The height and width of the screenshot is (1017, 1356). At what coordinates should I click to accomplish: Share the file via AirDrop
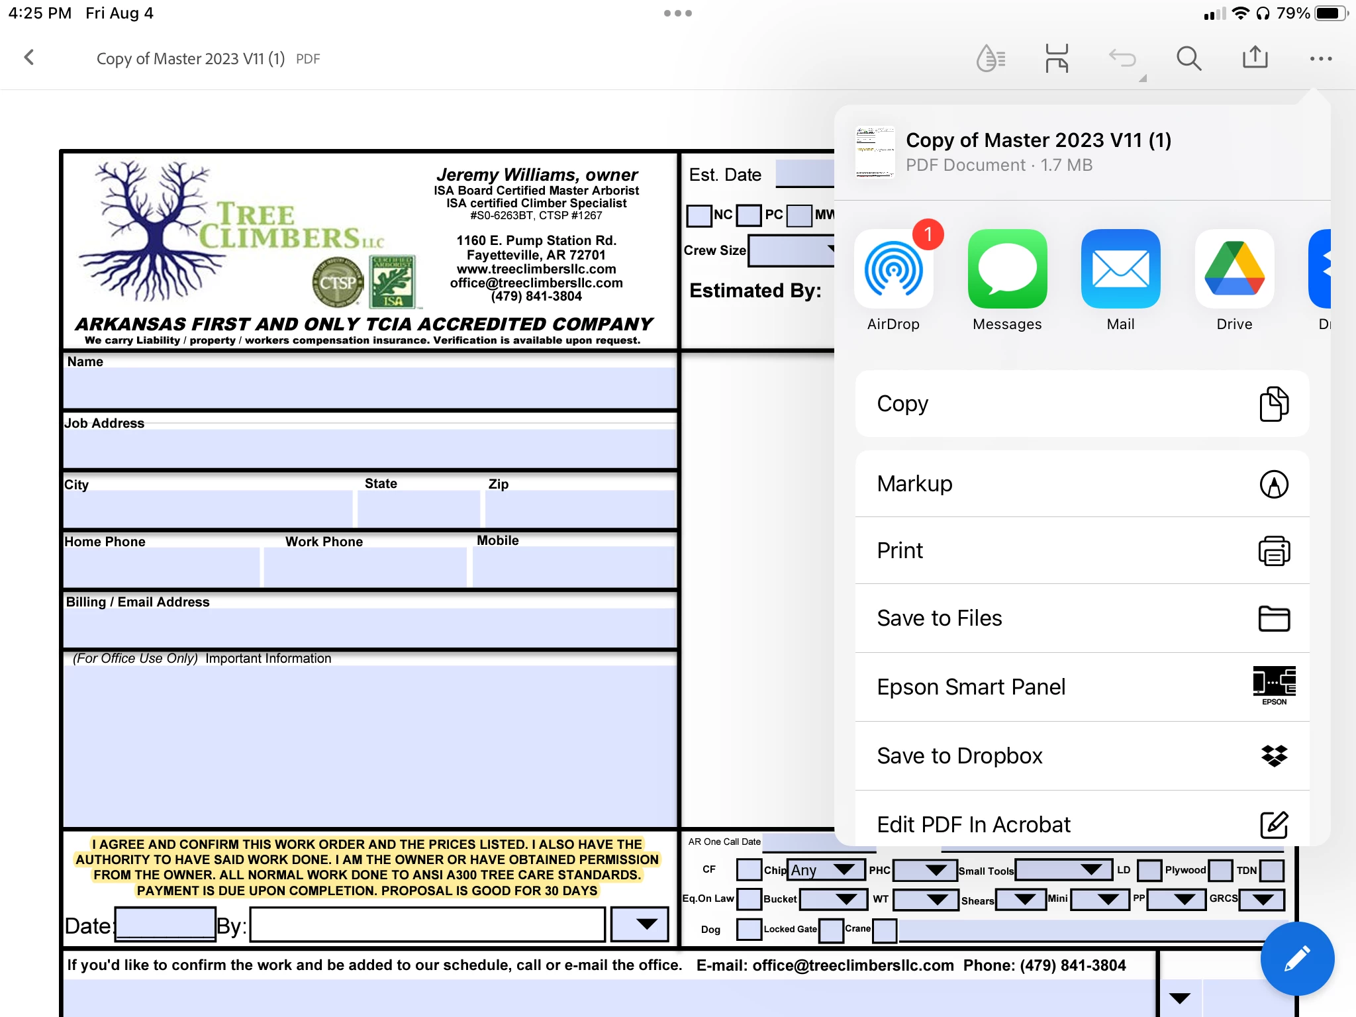coord(893,269)
